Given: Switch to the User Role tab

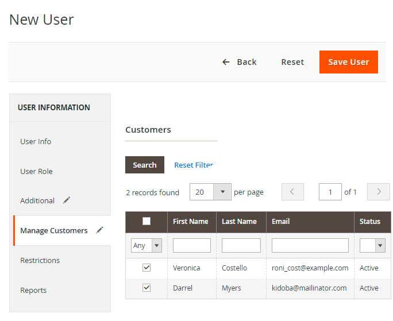Looking at the screenshot, I should click(36, 172).
